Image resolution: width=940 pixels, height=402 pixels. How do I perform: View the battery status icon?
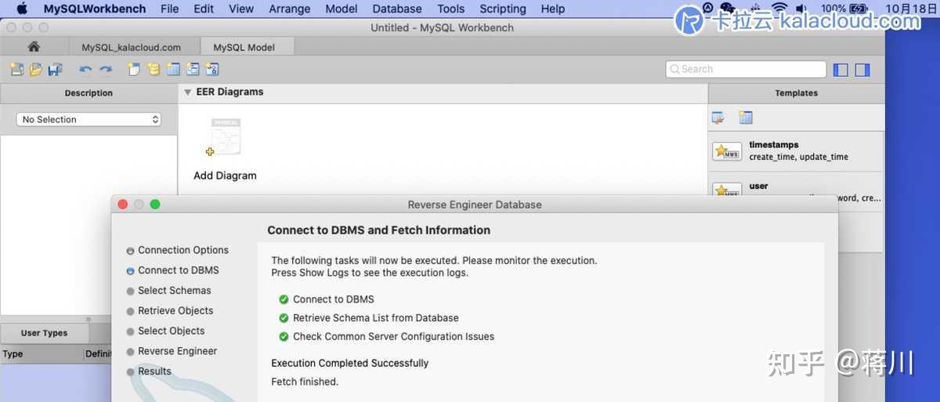coord(859,9)
